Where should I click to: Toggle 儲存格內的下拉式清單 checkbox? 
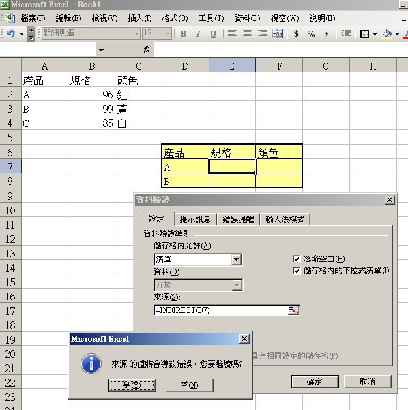297,271
